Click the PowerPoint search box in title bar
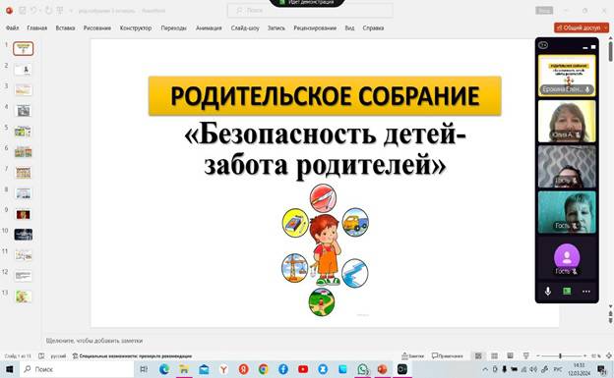 click(x=310, y=11)
